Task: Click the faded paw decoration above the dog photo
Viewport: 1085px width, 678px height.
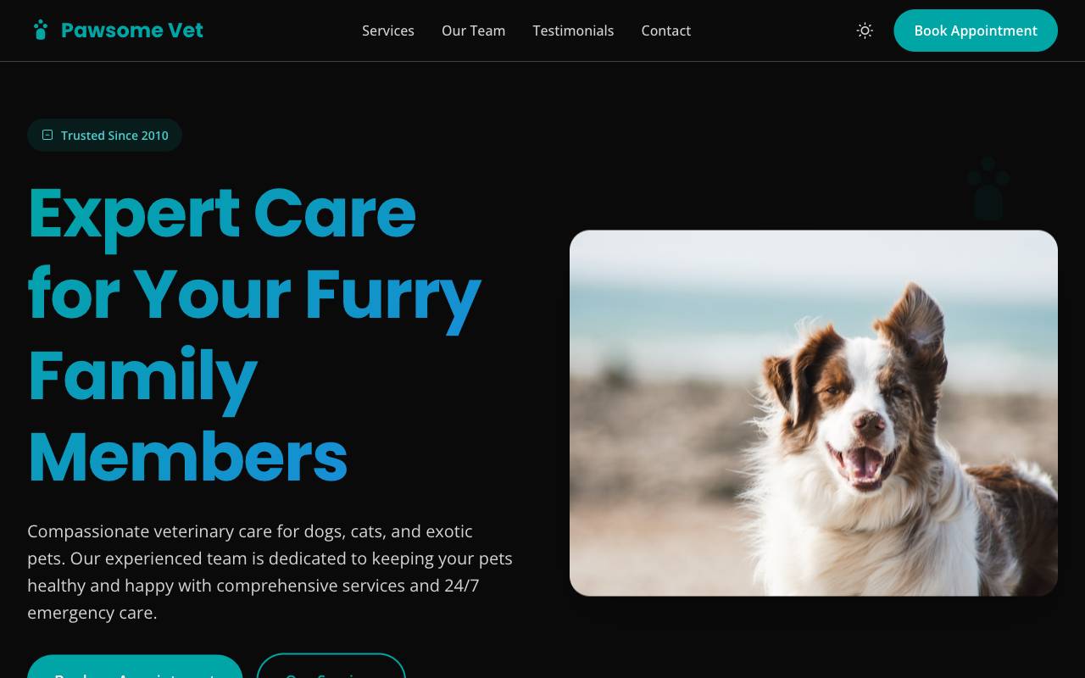Action: coord(988,188)
